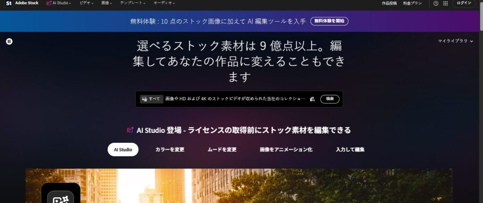Click the sunlit city street preview image
Image resolution: width=483 pixels, height=203 pixels.
(239, 186)
